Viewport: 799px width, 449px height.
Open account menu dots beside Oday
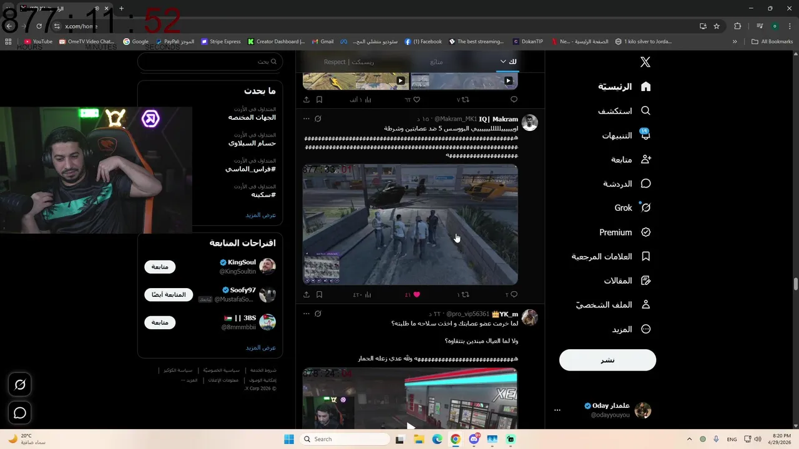(x=557, y=410)
